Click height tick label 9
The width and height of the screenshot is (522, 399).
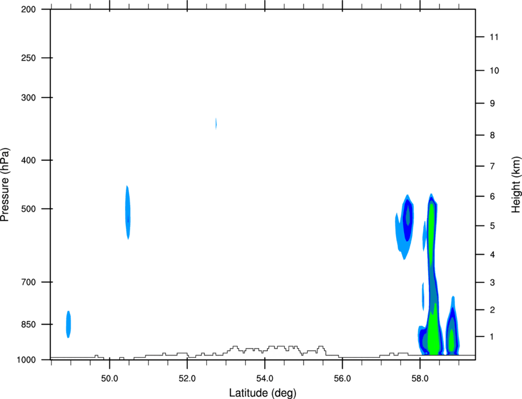click(493, 104)
